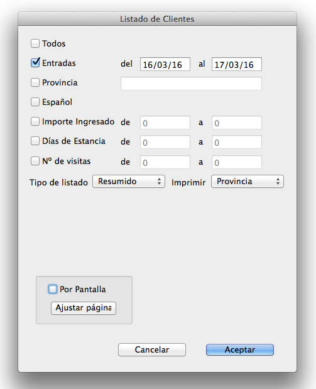The height and width of the screenshot is (389, 316).
Task: Enable the Importe Ingresado checkbox
Action: (35, 121)
